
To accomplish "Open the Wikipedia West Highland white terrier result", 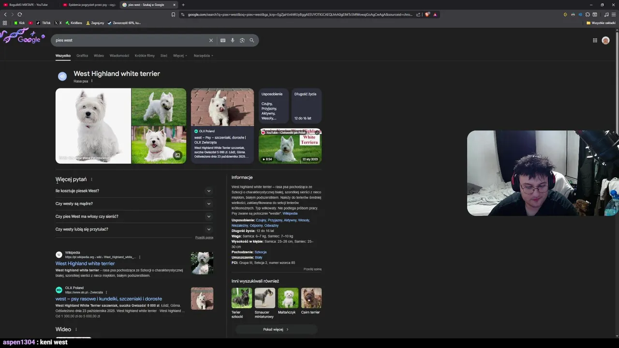I will [85, 263].
